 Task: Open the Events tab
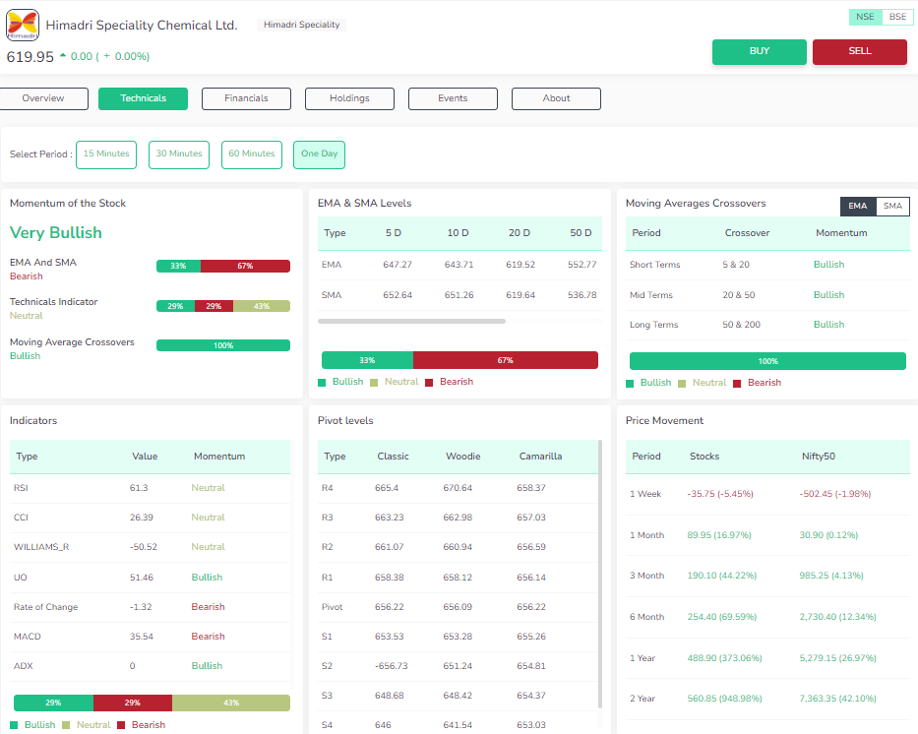453,98
